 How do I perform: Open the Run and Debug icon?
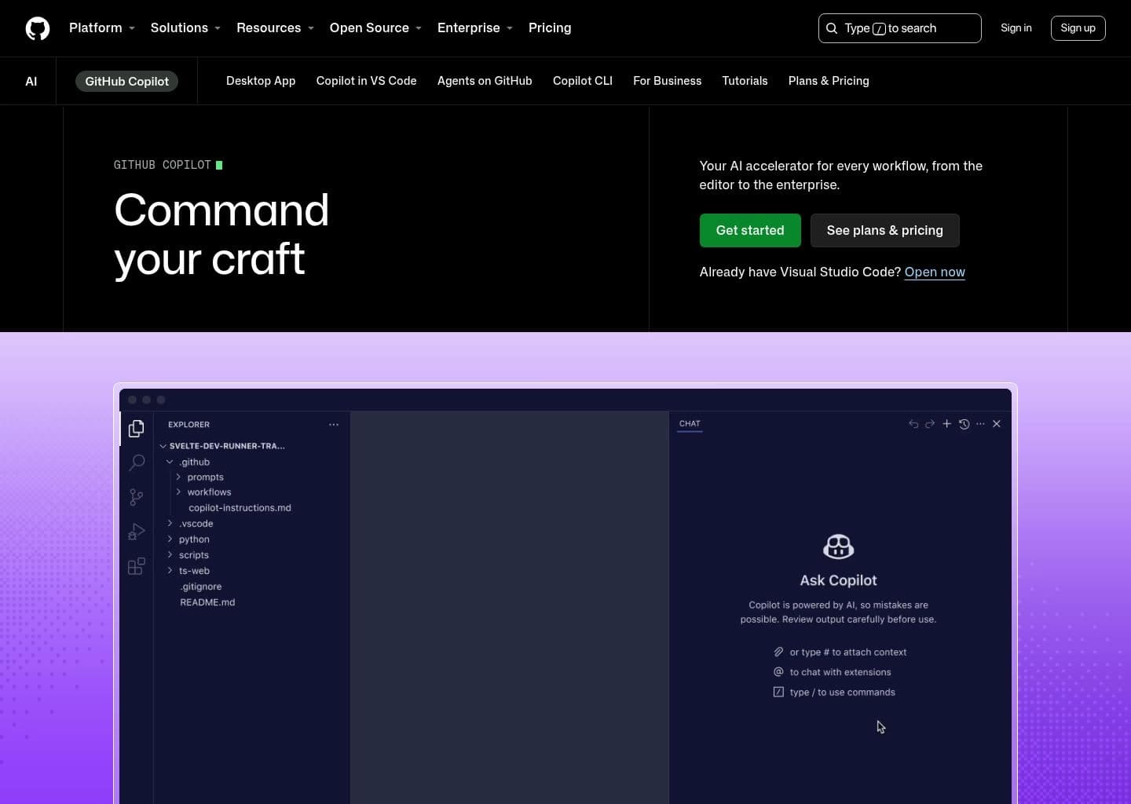click(136, 532)
